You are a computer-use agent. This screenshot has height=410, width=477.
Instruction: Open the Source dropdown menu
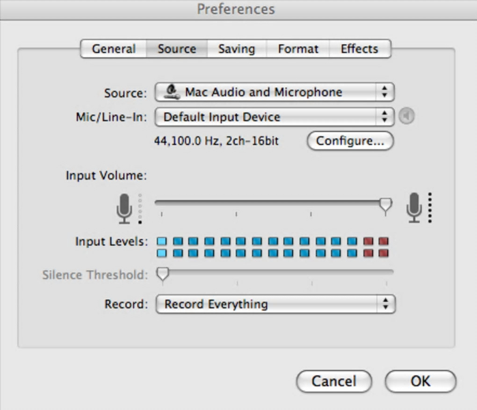[x=275, y=92]
